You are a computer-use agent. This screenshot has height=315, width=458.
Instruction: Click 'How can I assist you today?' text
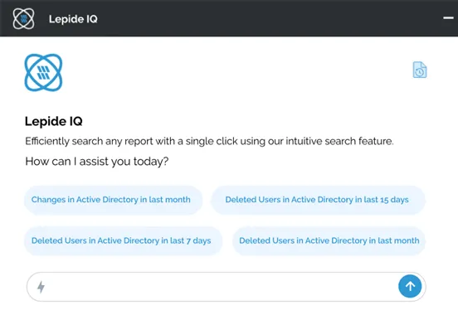97,162
